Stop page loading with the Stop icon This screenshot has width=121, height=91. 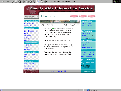[x=13, y=2]
